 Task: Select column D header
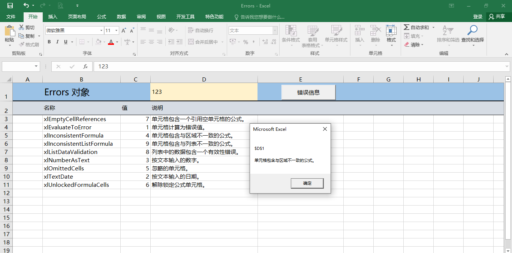[204, 79]
